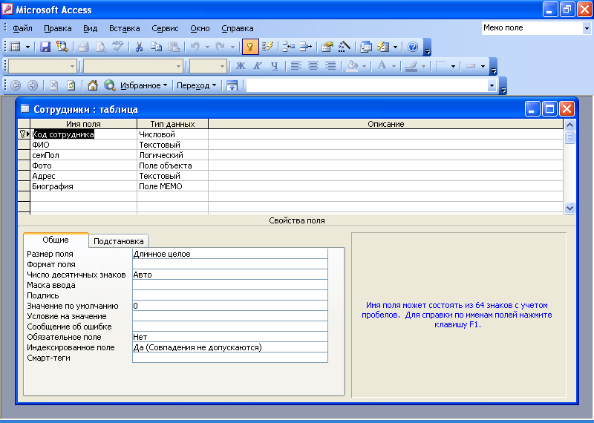The height and width of the screenshot is (423, 594).
Task: Click the web toolbar Refresh icon
Action: click(71, 85)
